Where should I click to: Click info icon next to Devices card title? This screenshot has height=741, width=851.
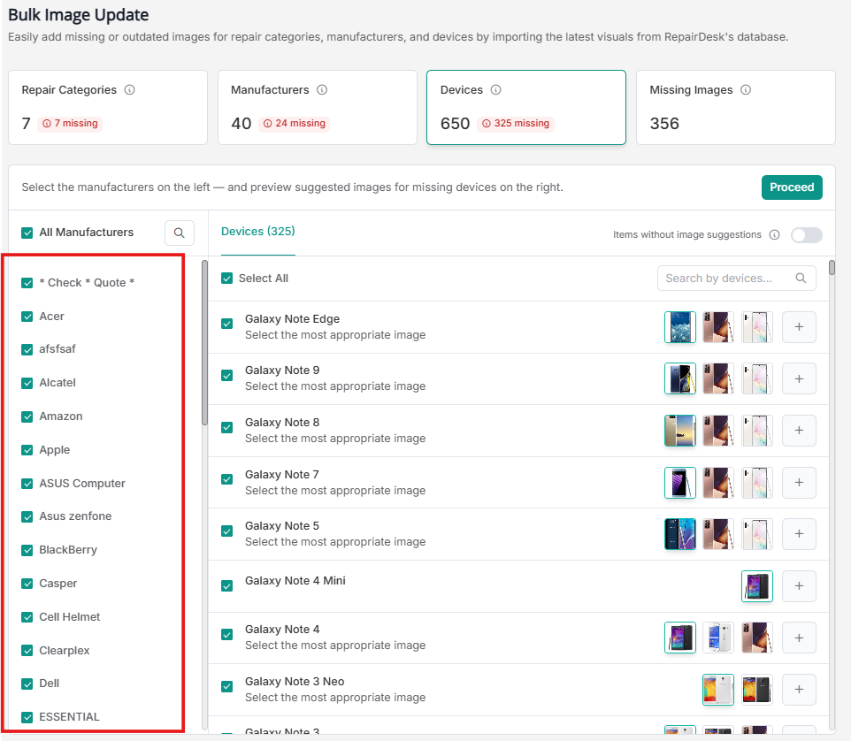[496, 90]
